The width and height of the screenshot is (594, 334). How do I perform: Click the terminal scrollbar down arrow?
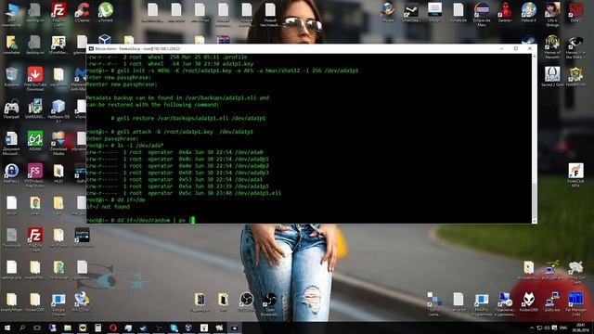(535, 221)
